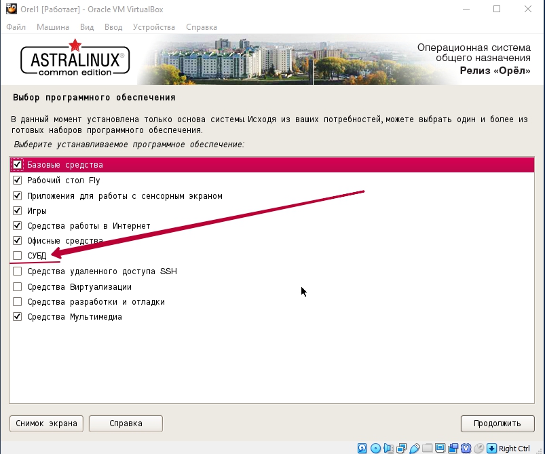
Task: Click the hard disk activity status icon
Action: point(362,449)
